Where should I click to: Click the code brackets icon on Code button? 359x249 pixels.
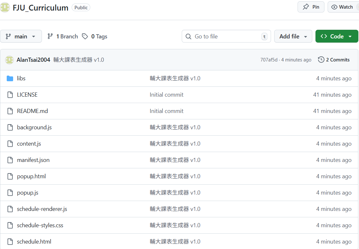(324, 36)
